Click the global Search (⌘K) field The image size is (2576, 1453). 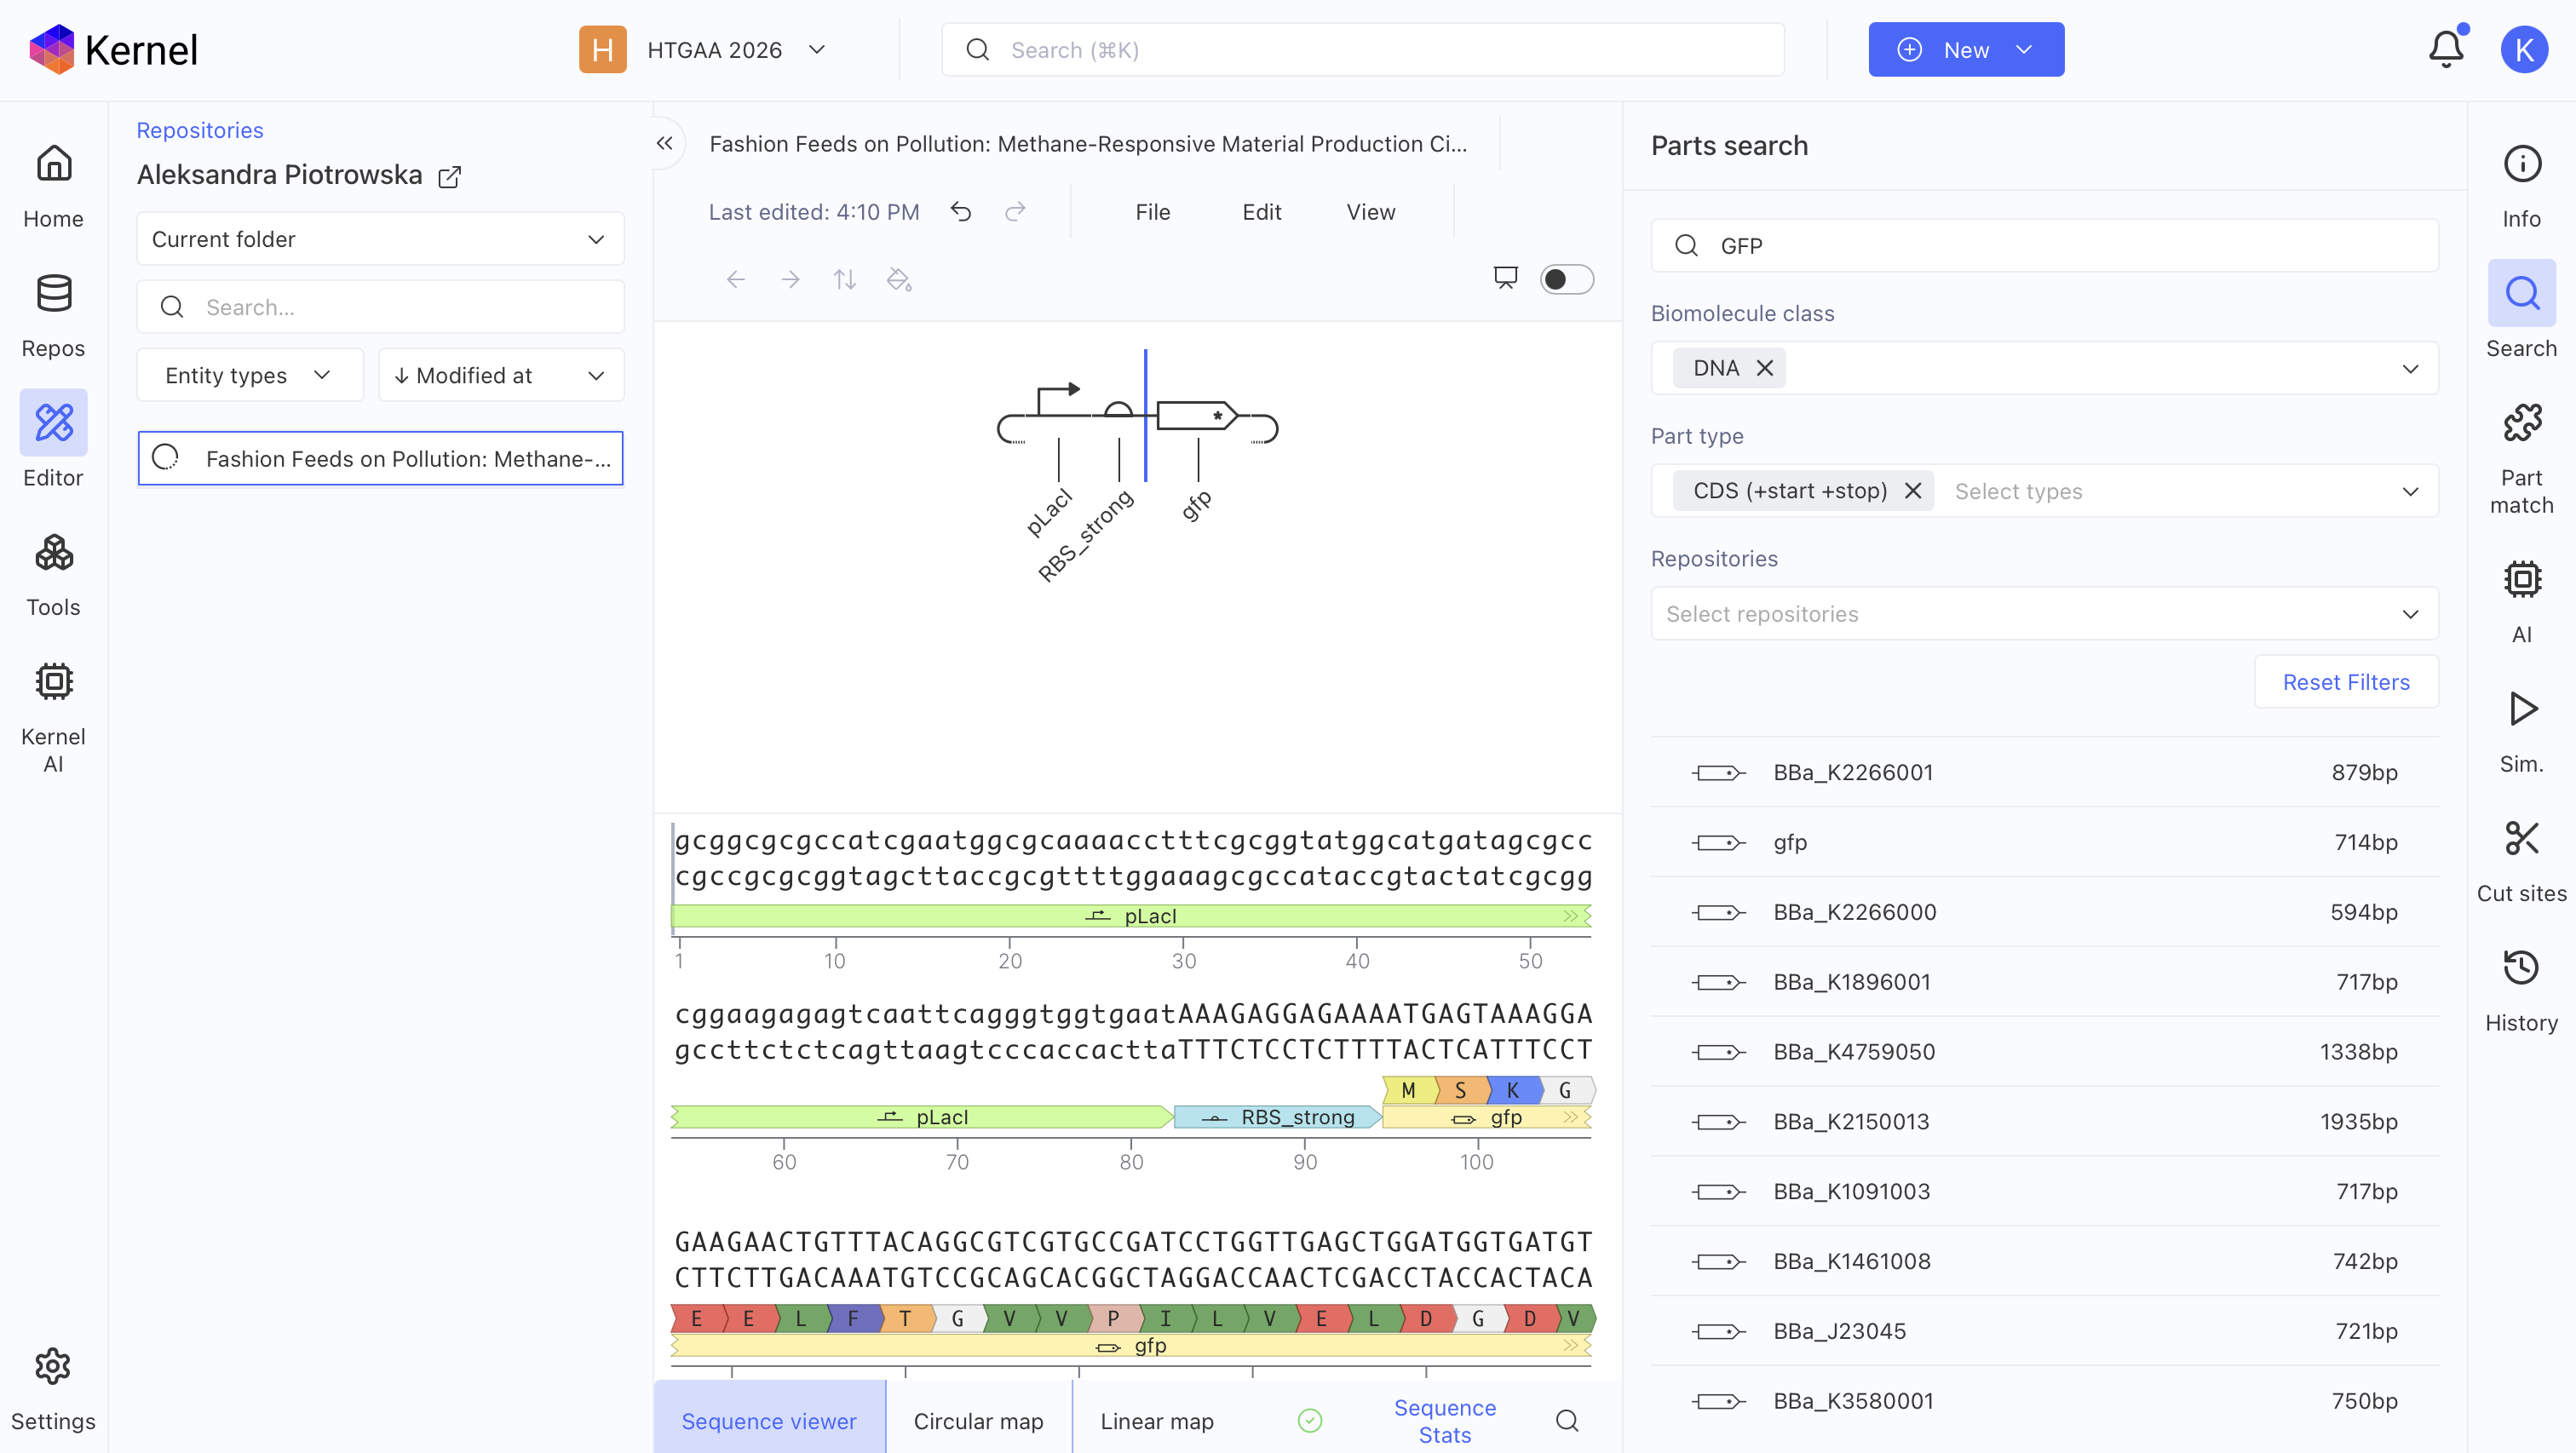[x=1363, y=50]
